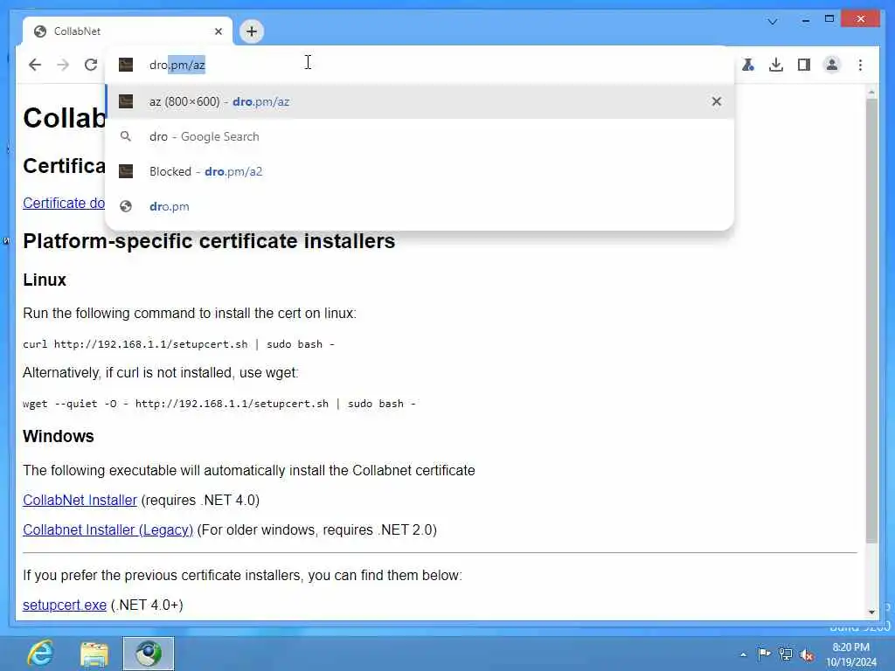
Task: Click the Linux heading
Action: [x=45, y=280]
